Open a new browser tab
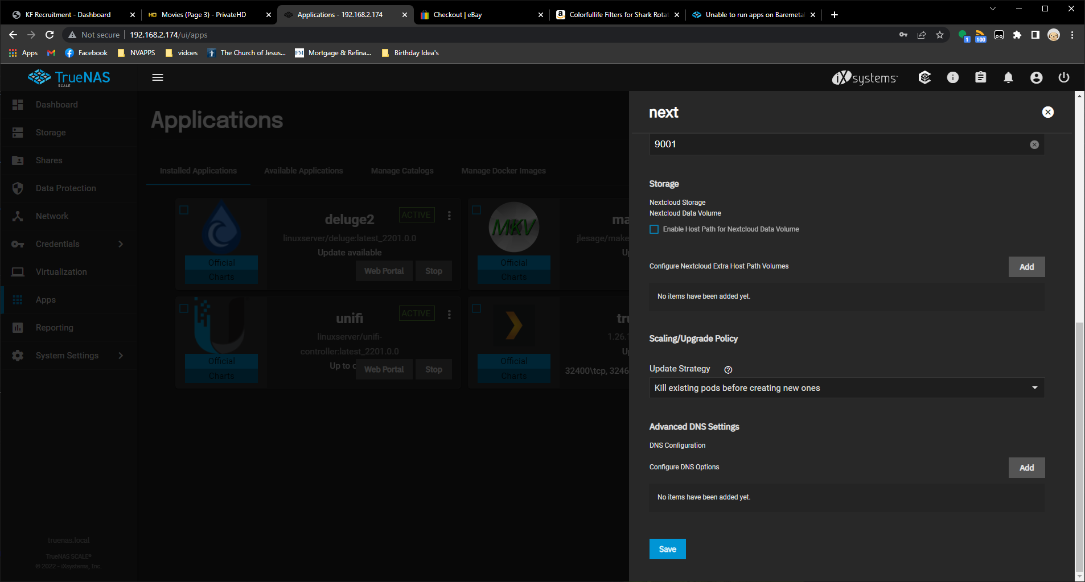 coord(835,15)
